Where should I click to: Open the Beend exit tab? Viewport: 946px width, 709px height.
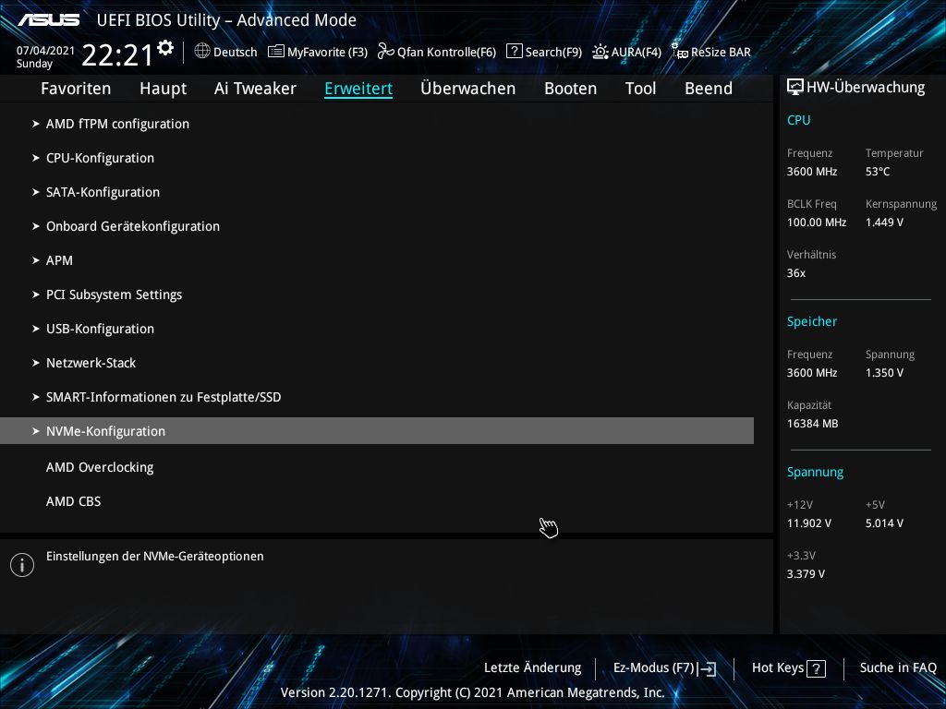pyautogui.click(x=709, y=89)
